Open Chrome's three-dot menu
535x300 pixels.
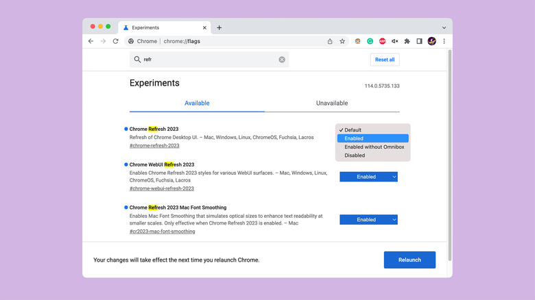[x=444, y=41]
